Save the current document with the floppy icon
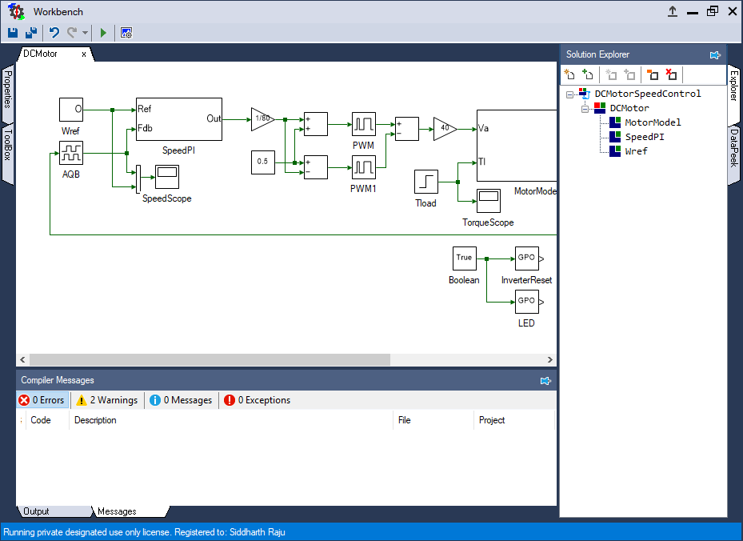 (13, 33)
